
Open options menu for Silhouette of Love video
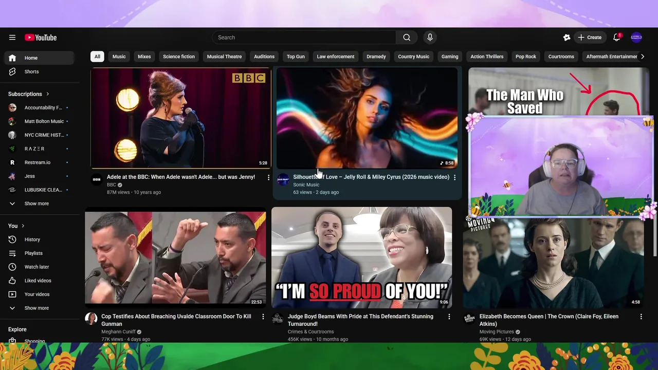(454, 177)
